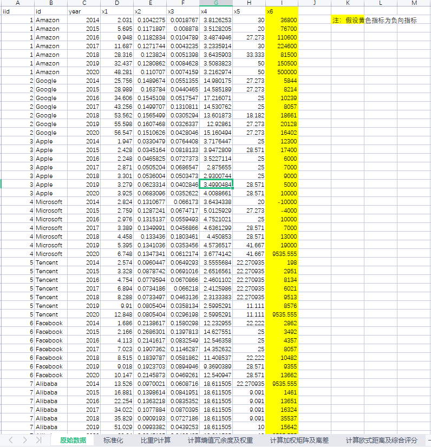The width and height of the screenshot is (431, 447).
Task: Select Tencent id cell in 2016 row
Action: click(x=51, y=280)
